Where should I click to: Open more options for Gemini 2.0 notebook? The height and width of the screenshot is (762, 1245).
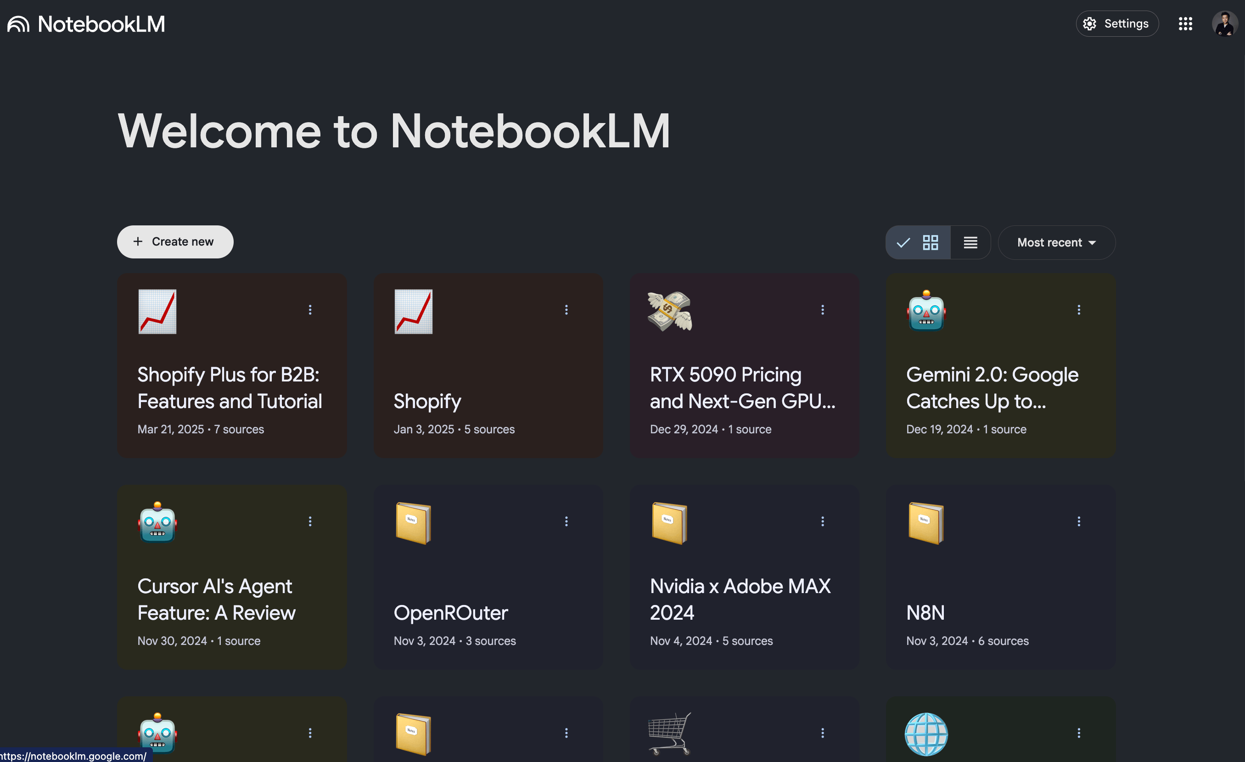[x=1079, y=310]
